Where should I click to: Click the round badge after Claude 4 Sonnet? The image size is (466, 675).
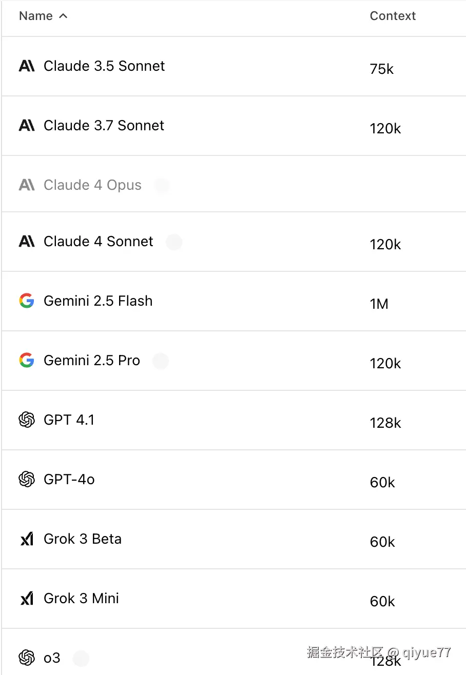[x=174, y=242]
